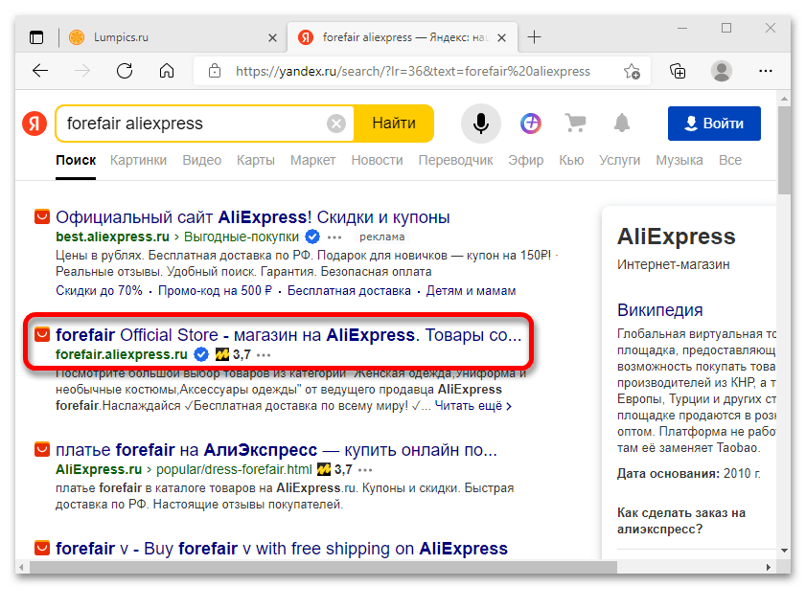This screenshot has width=806, height=609.
Task: Open forefair Official Store result link
Action: point(288,335)
